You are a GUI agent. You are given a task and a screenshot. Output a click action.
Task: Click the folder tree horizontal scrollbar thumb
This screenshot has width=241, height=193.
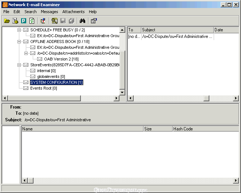(44, 98)
